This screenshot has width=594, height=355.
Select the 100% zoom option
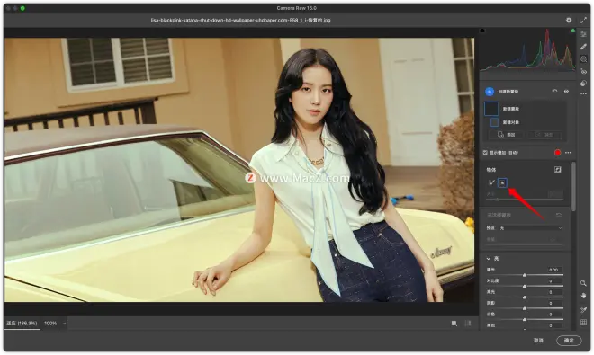click(50, 324)
